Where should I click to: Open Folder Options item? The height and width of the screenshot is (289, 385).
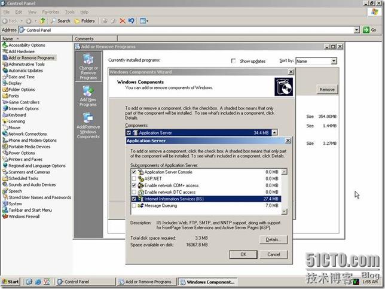pyautogui.click(x=19, y=90)
